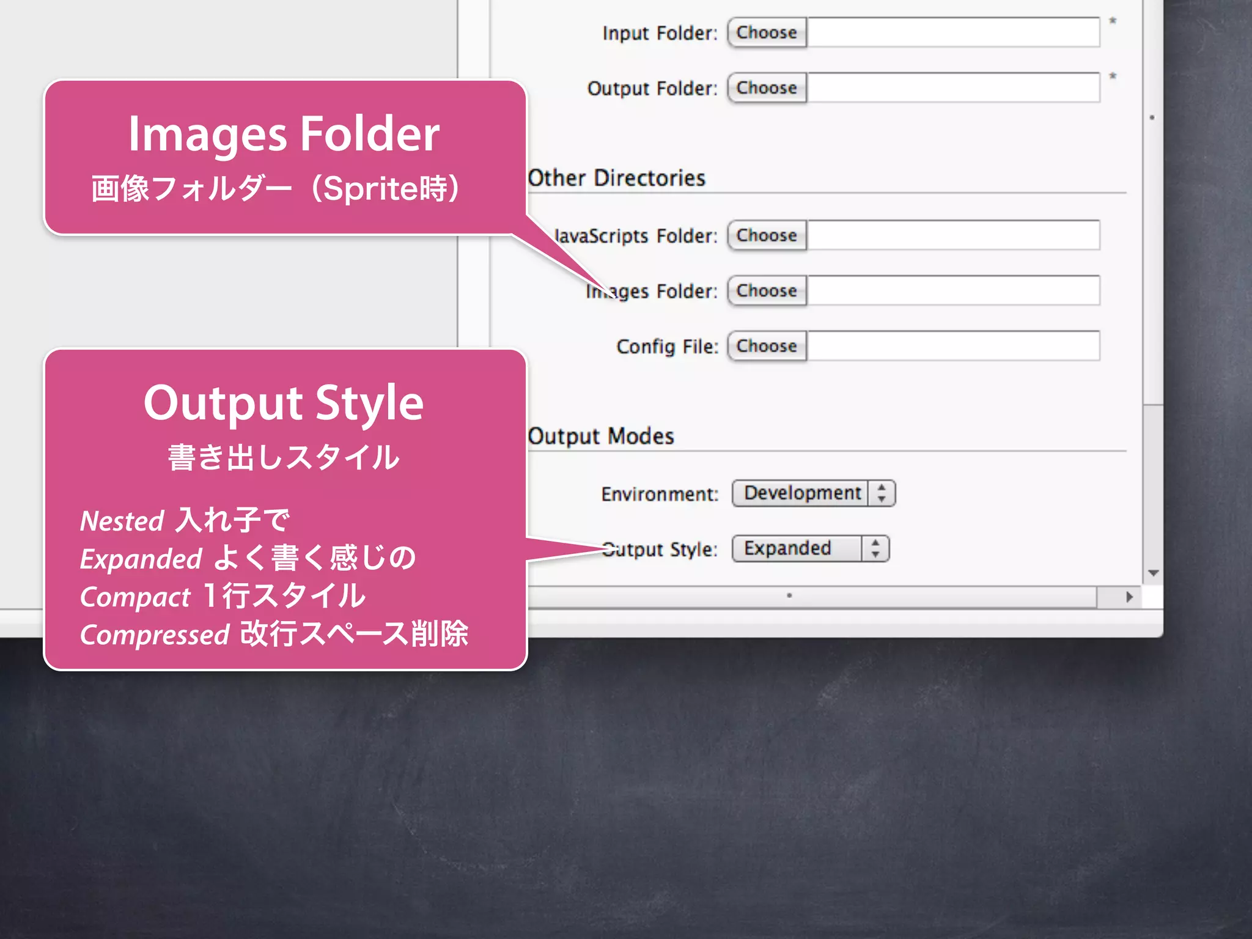The height and width of the screenshot is (939, 1252).
Task: Click the horizontal scrollbar right arrow
Action: click(1129, 597)
